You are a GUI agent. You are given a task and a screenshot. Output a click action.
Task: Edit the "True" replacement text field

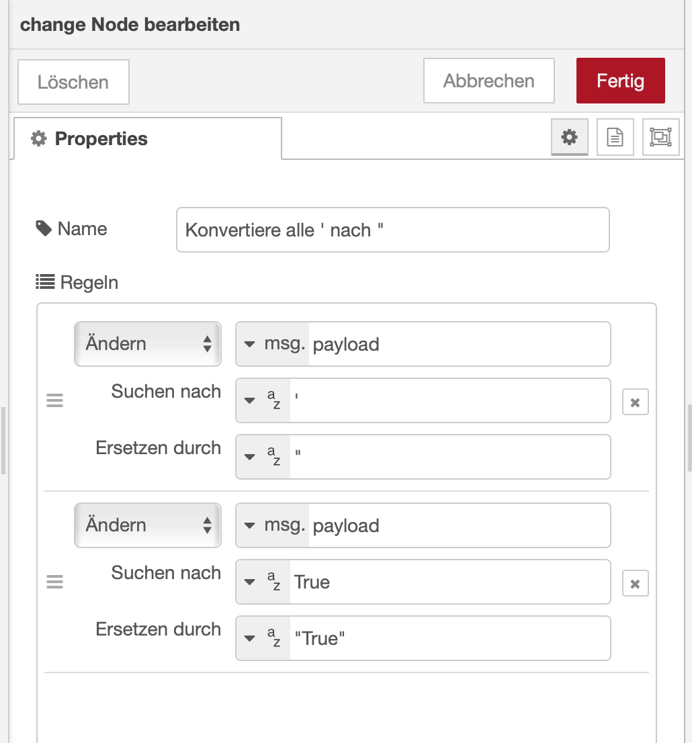click(449, 638)
